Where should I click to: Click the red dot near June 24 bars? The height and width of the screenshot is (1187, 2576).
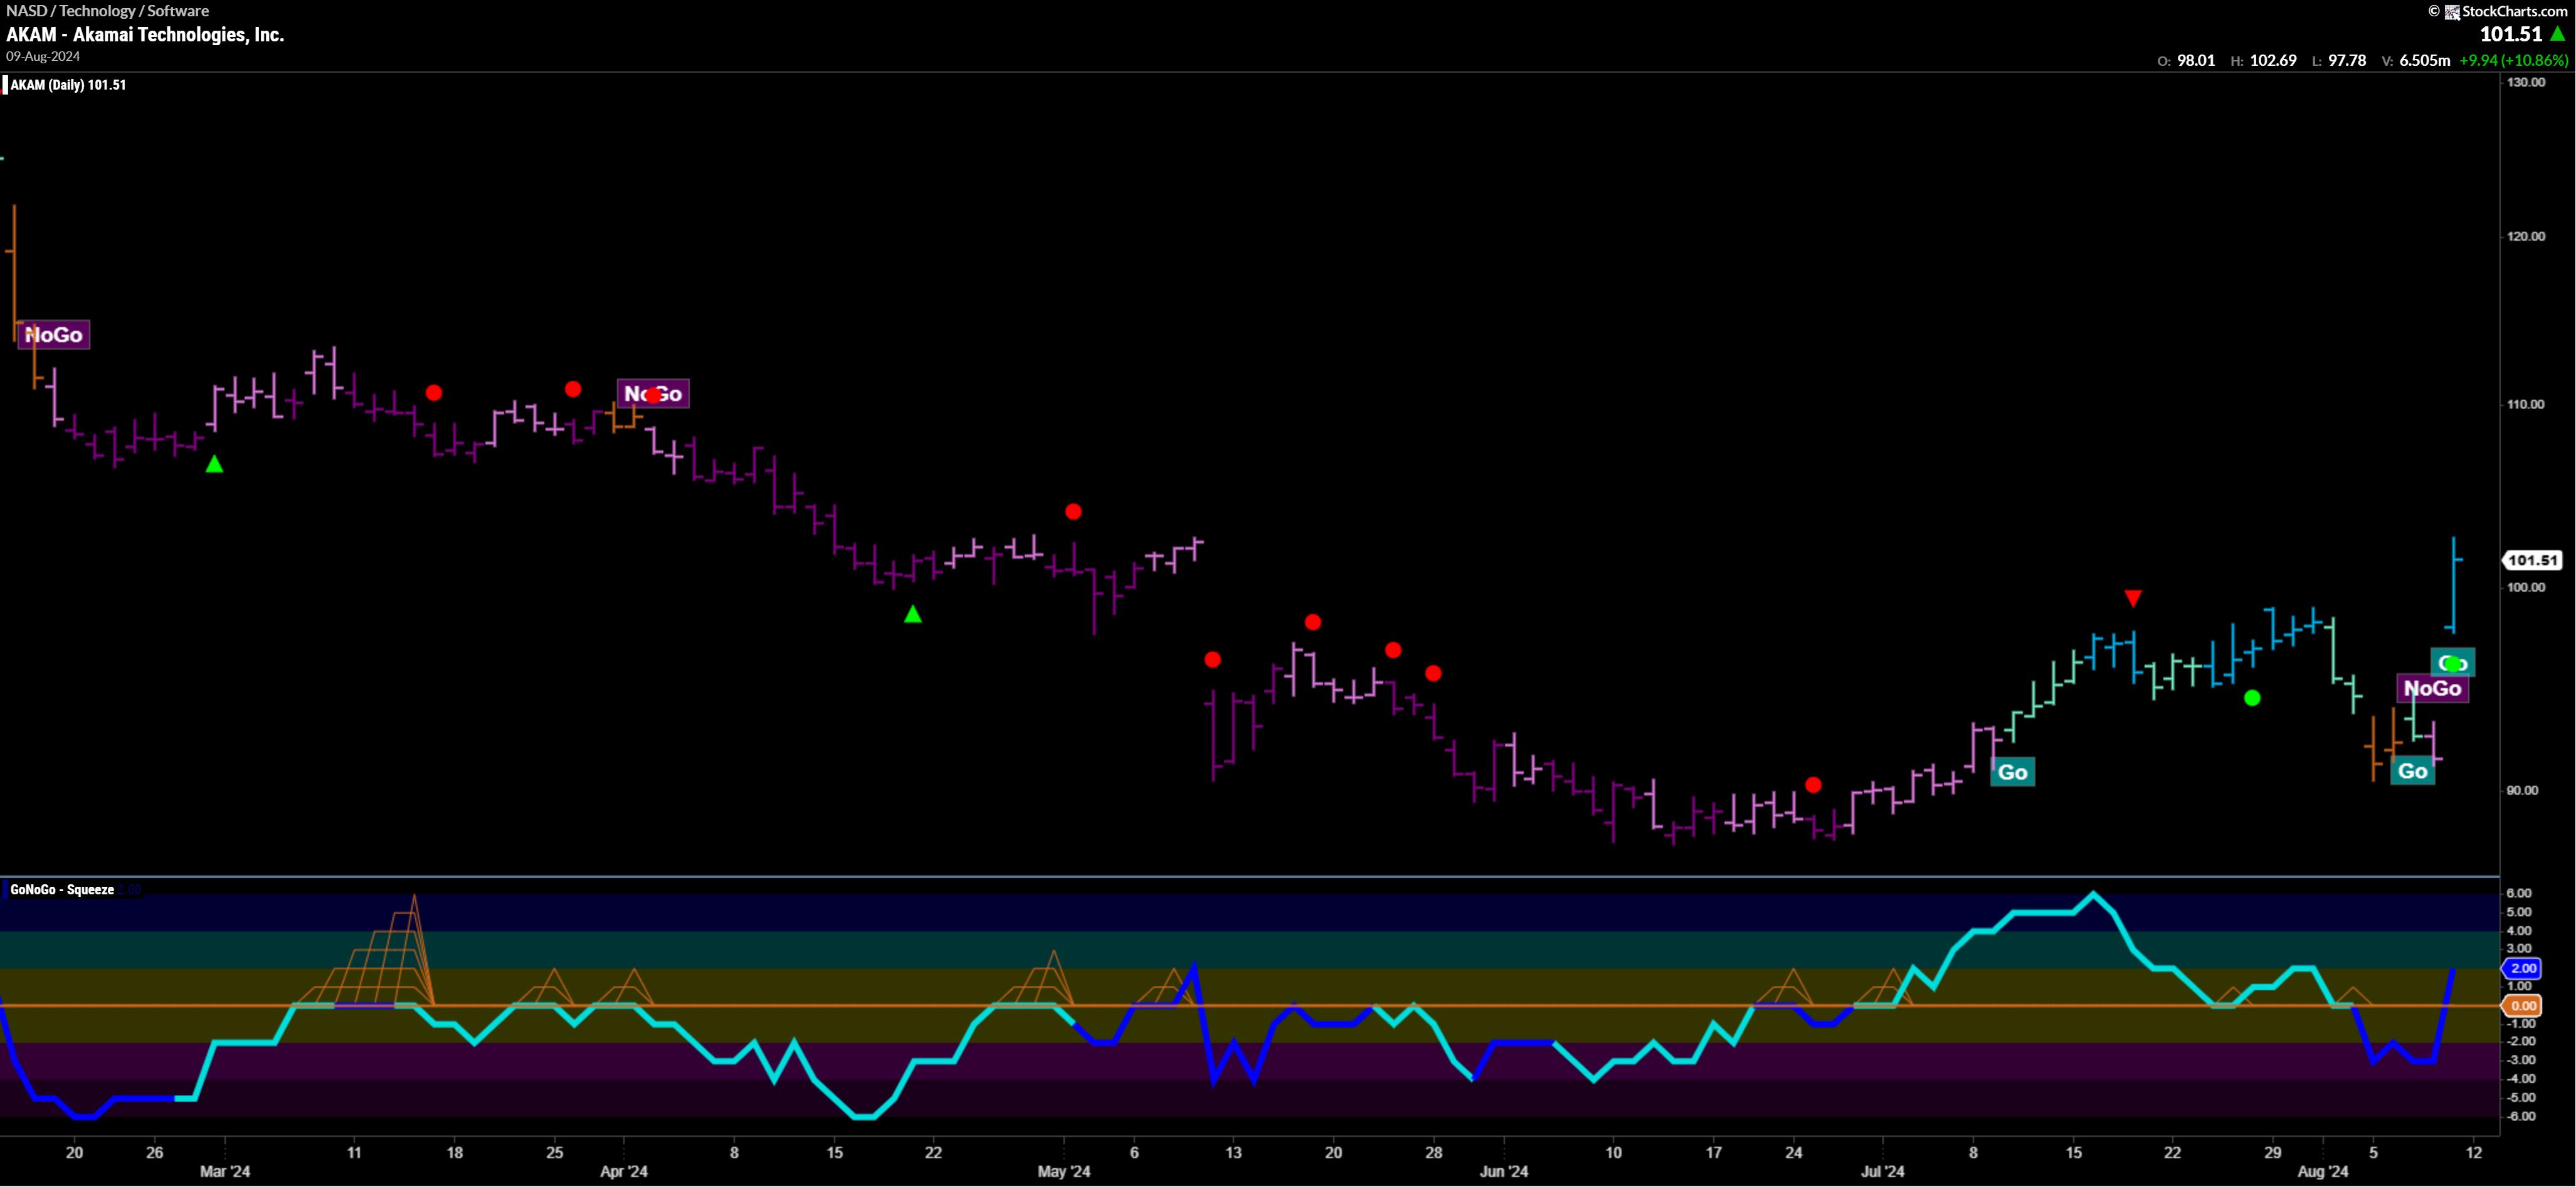tap(1813, 785)
